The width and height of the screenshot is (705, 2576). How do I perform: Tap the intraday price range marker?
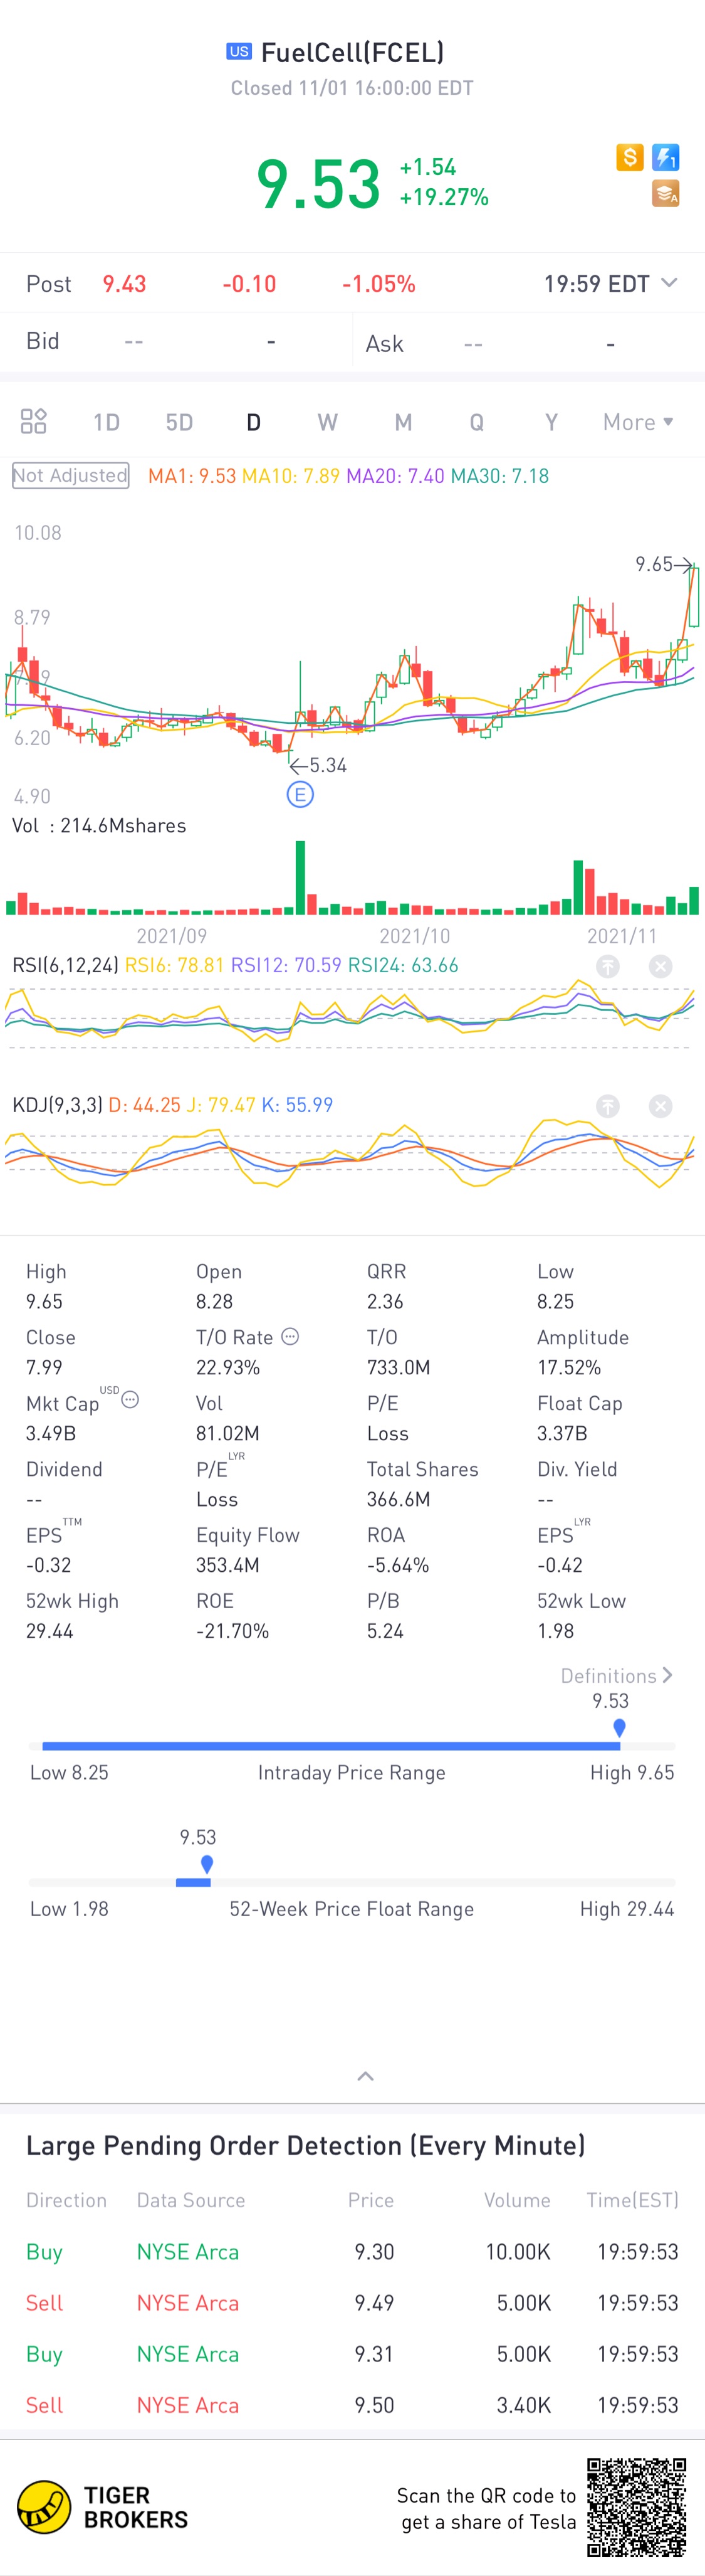point(619,1727)
